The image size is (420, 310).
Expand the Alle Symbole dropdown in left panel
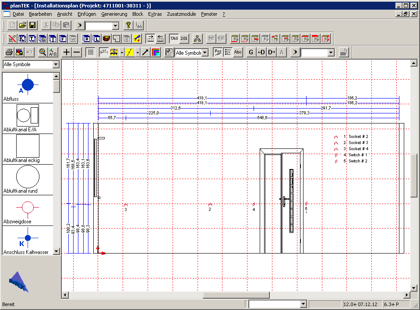[x=55, y=65]
